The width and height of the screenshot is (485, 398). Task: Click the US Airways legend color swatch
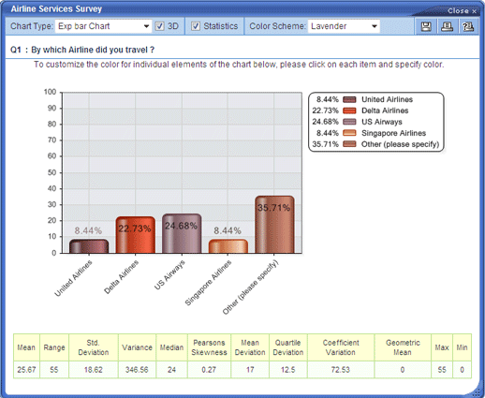click(349, 122)
